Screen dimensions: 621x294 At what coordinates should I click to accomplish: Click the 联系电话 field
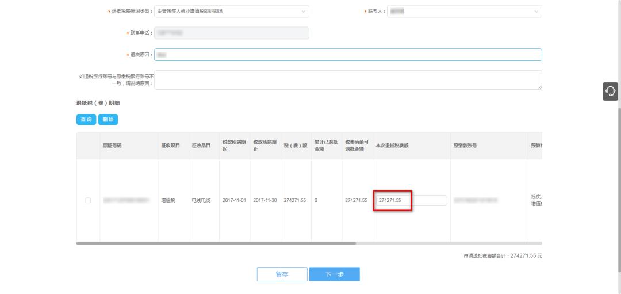[232, 33]
